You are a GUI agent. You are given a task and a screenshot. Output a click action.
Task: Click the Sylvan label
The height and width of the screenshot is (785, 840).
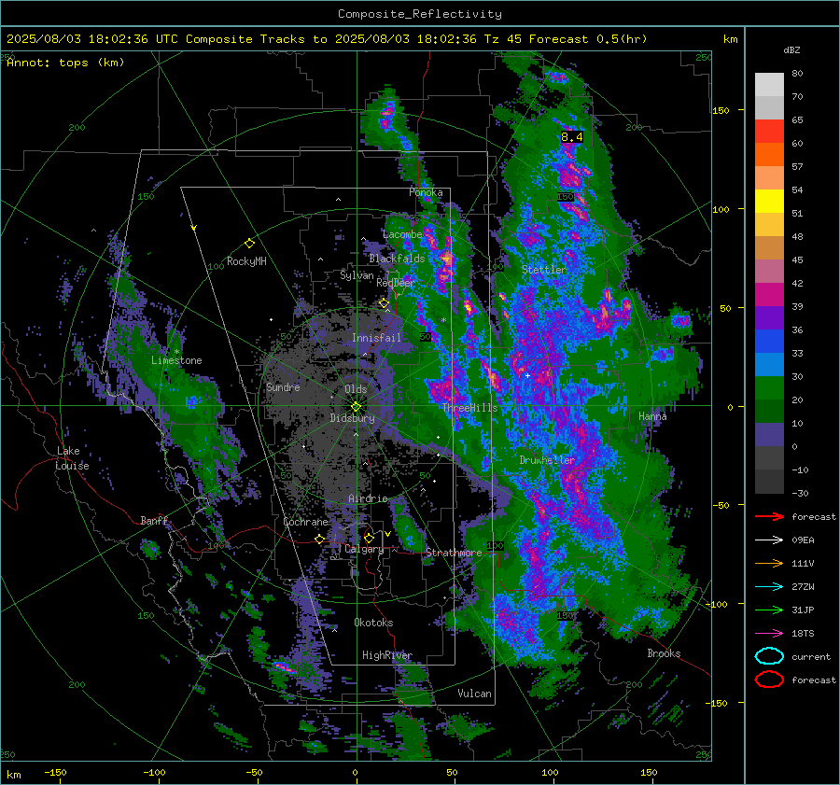click(357, 275)
